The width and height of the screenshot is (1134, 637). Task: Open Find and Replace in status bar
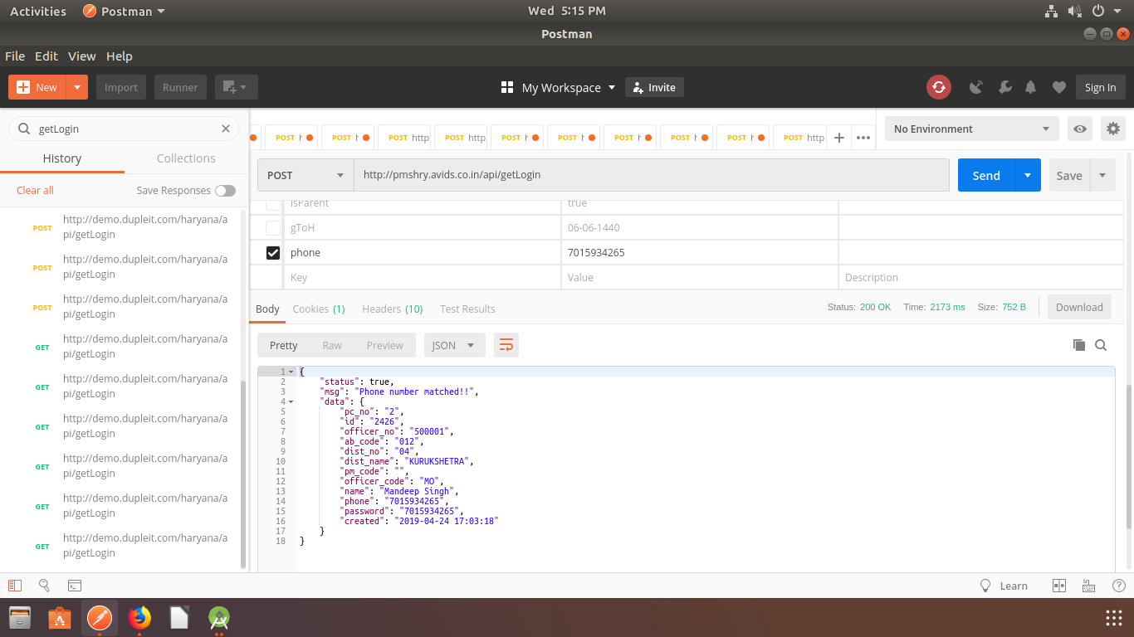pos(44,586)
